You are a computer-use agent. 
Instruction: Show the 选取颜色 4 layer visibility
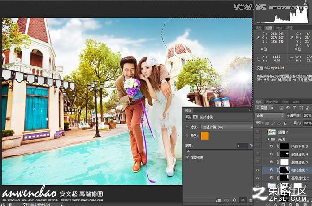coord(257,154)
